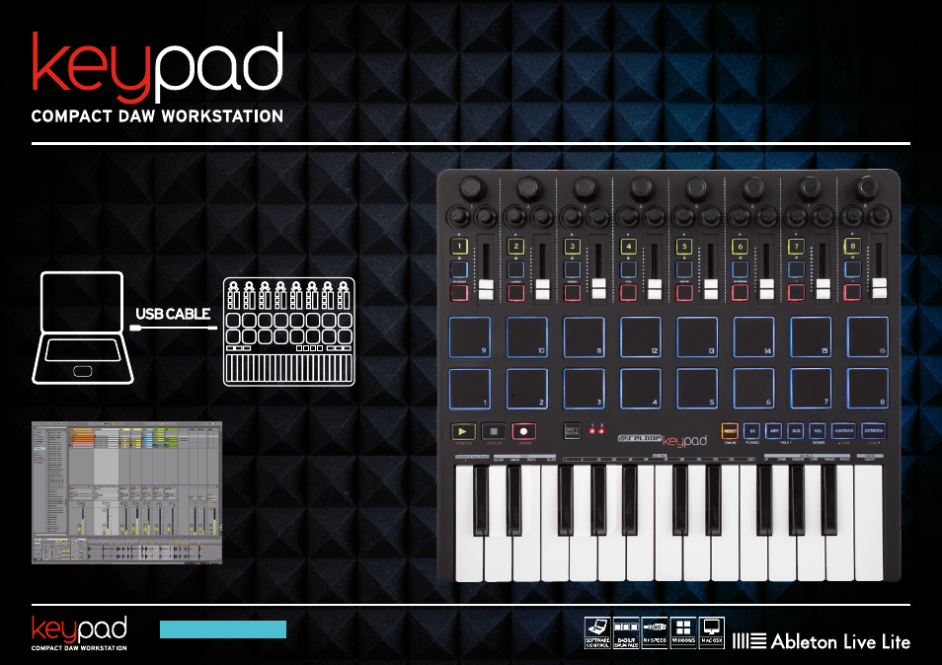Click channel select button 4
The image size is (942, 665).
[x=628, y=246]
